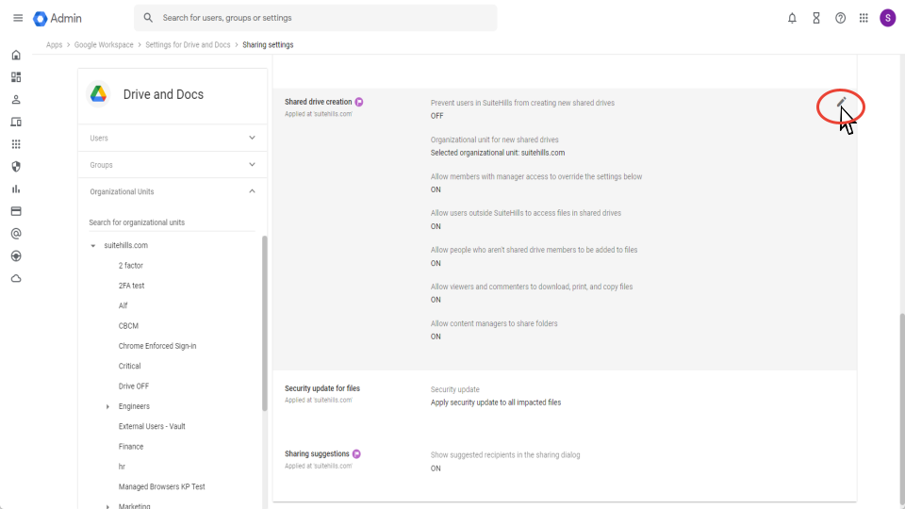Select the Finance organizational unit

point(131,447)
